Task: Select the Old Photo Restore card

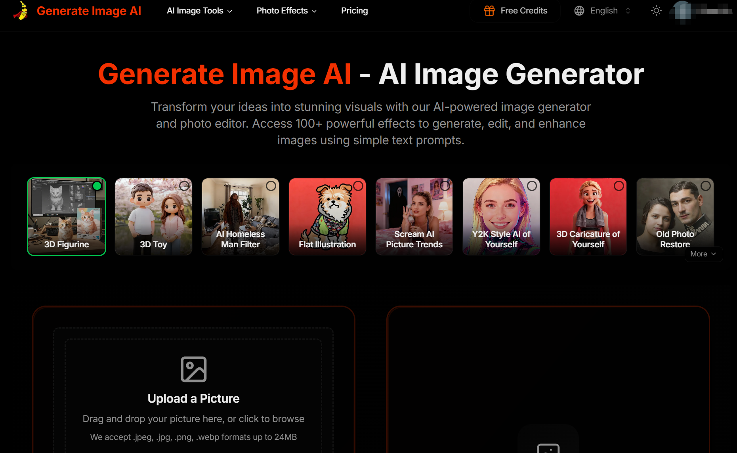Action: [x=675, y=217]
